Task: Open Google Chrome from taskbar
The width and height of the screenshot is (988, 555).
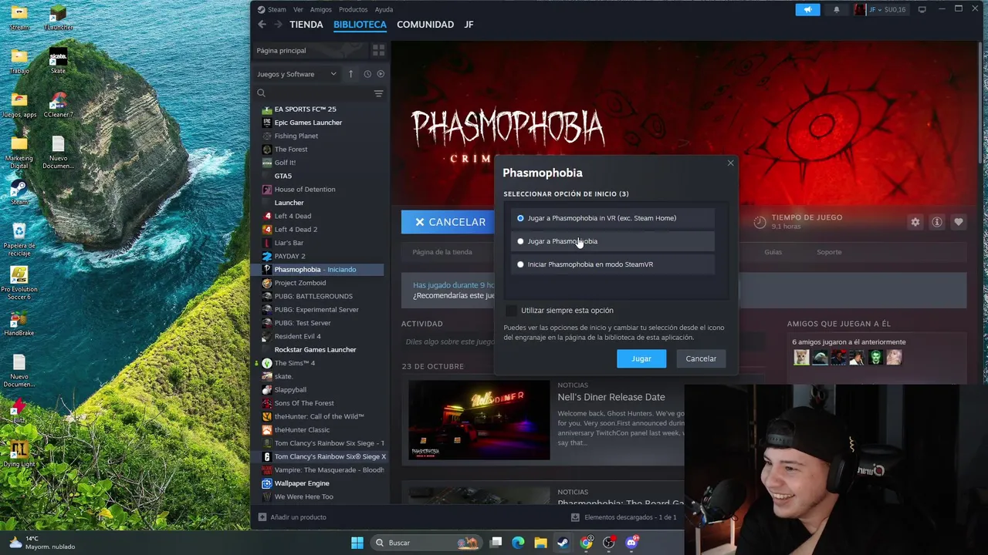Action: click(x=587, y=543)
